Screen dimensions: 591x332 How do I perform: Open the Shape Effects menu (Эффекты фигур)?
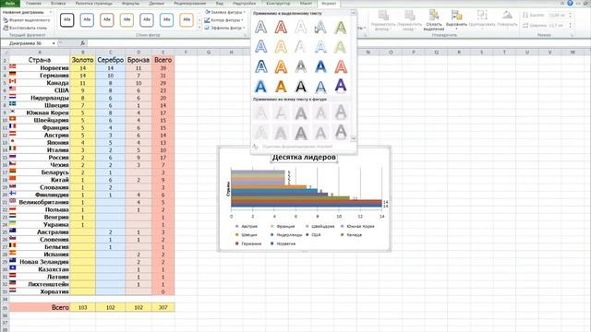pos(225,28)
